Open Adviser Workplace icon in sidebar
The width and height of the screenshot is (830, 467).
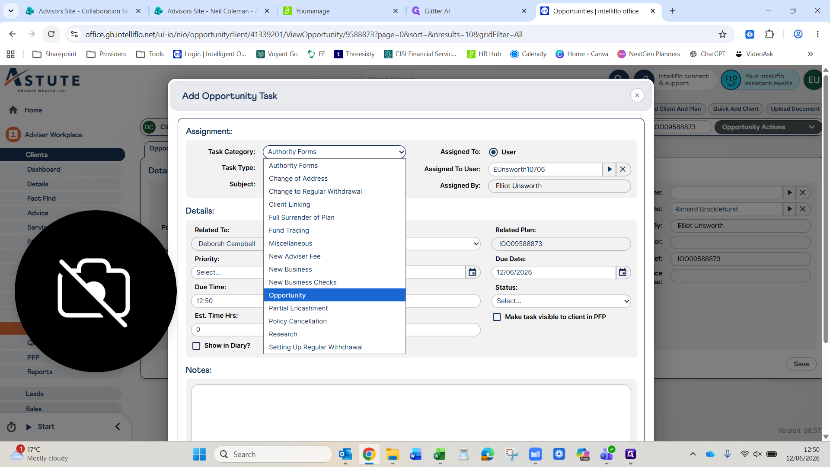pyautogui.click(x=13, y=134)
